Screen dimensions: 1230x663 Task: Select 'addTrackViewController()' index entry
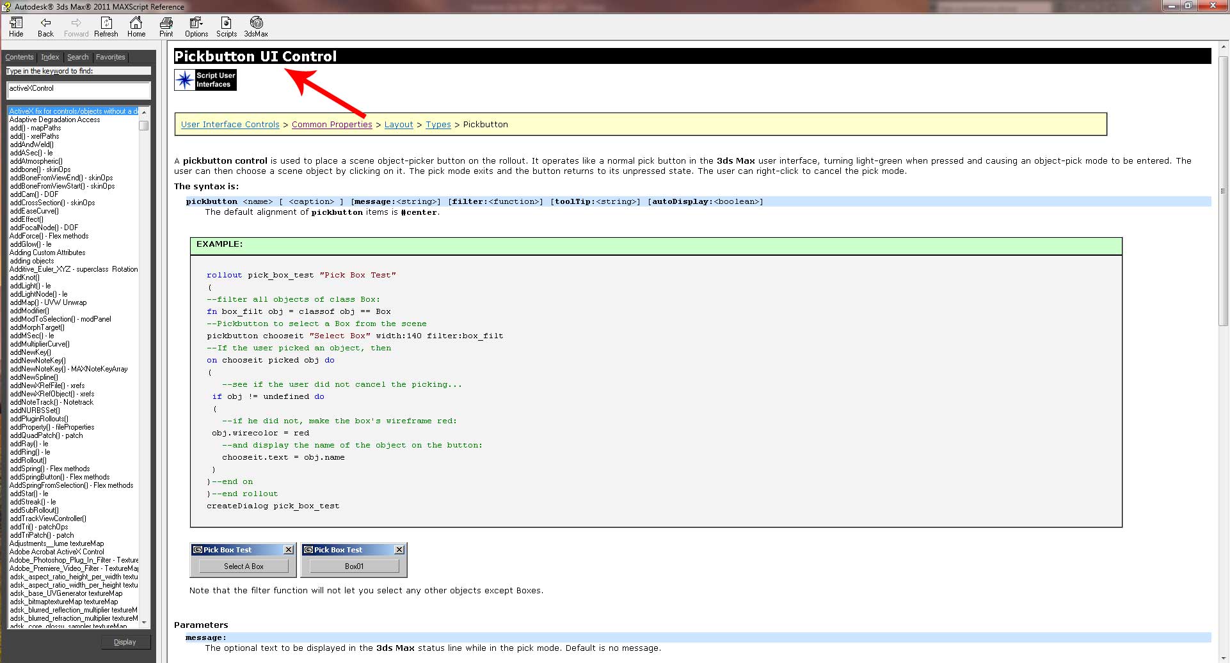[48, 519]
